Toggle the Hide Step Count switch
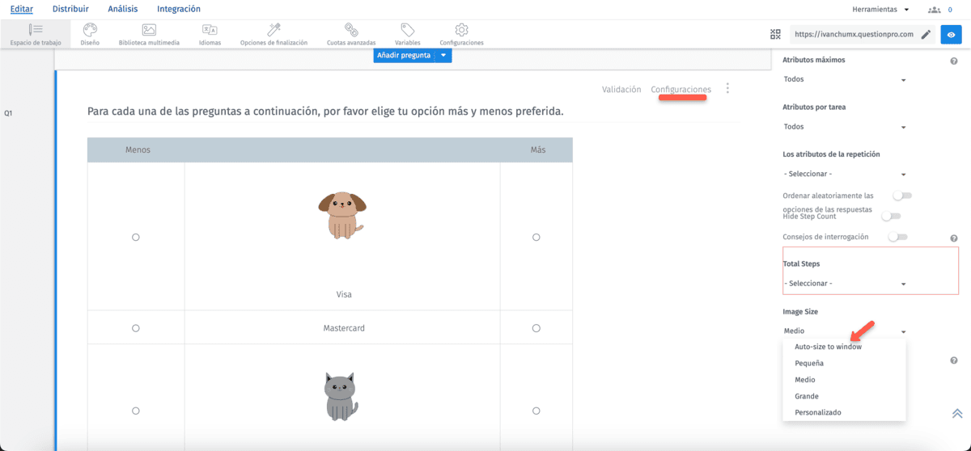This screenshot has height=451, width=971. [891, 217]
